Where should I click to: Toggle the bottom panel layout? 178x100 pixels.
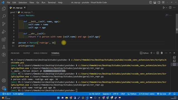point(155,2)
